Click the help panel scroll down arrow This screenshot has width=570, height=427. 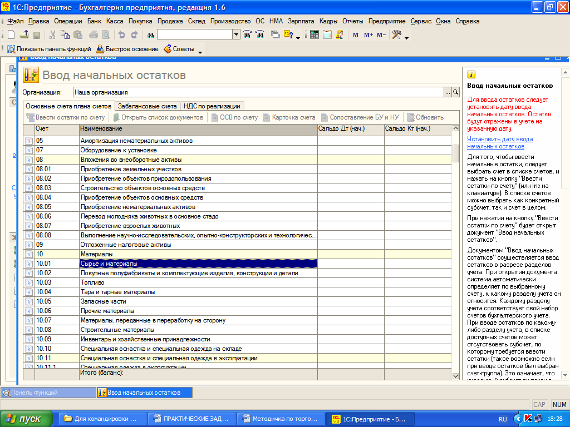click(566, 375)
